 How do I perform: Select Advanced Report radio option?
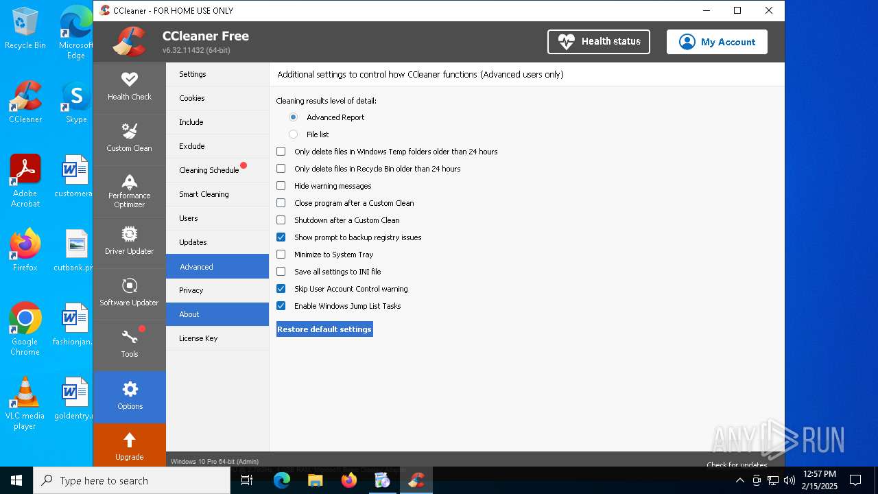coord(294,117)
